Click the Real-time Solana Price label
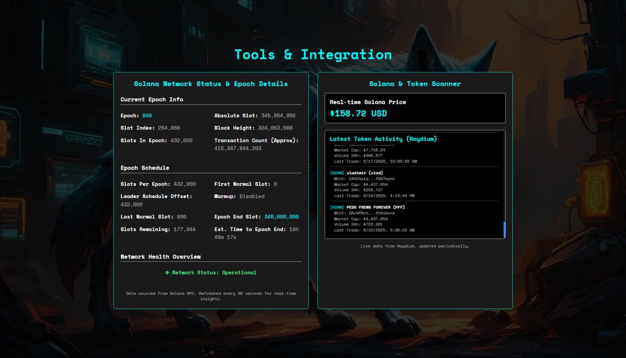The height and width of the screenshot is (358, 626). pos(368,102)
